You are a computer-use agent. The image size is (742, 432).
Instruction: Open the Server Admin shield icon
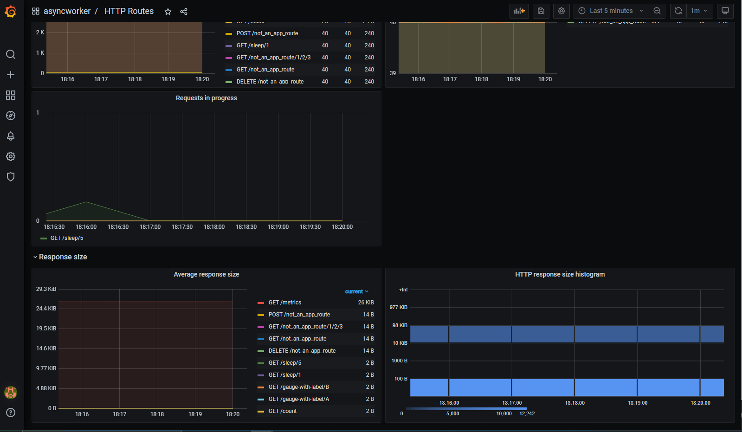point(11,177)
